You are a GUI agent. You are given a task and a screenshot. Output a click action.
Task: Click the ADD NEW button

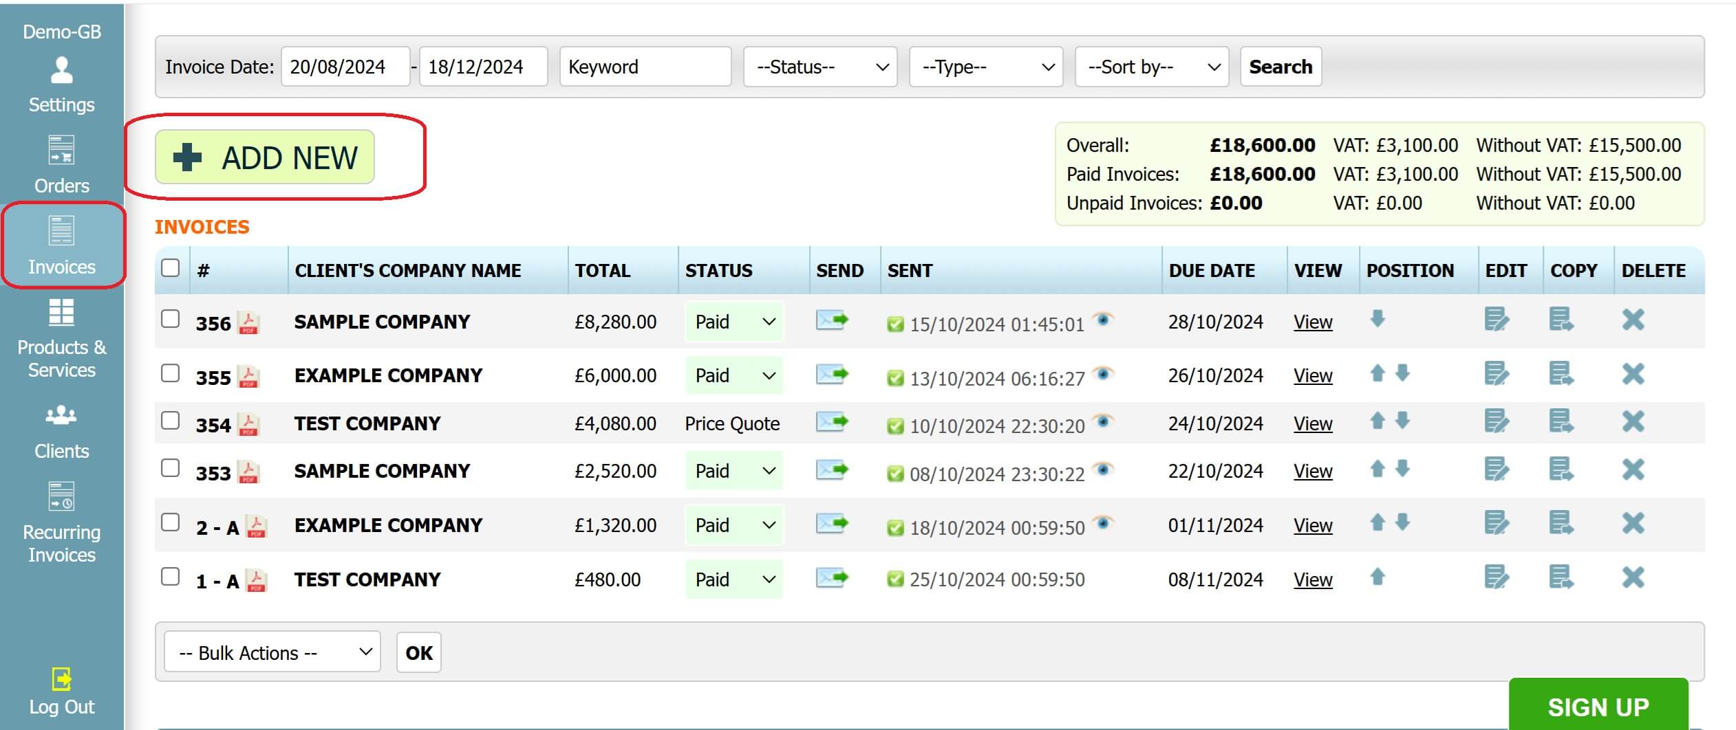pyautogui.click(x=265, y=157)
